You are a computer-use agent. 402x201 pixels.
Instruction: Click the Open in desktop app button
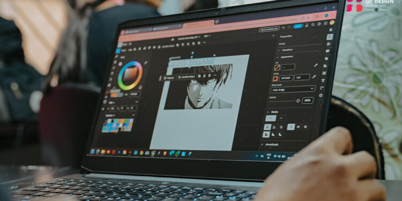click(x=270, y=29)
